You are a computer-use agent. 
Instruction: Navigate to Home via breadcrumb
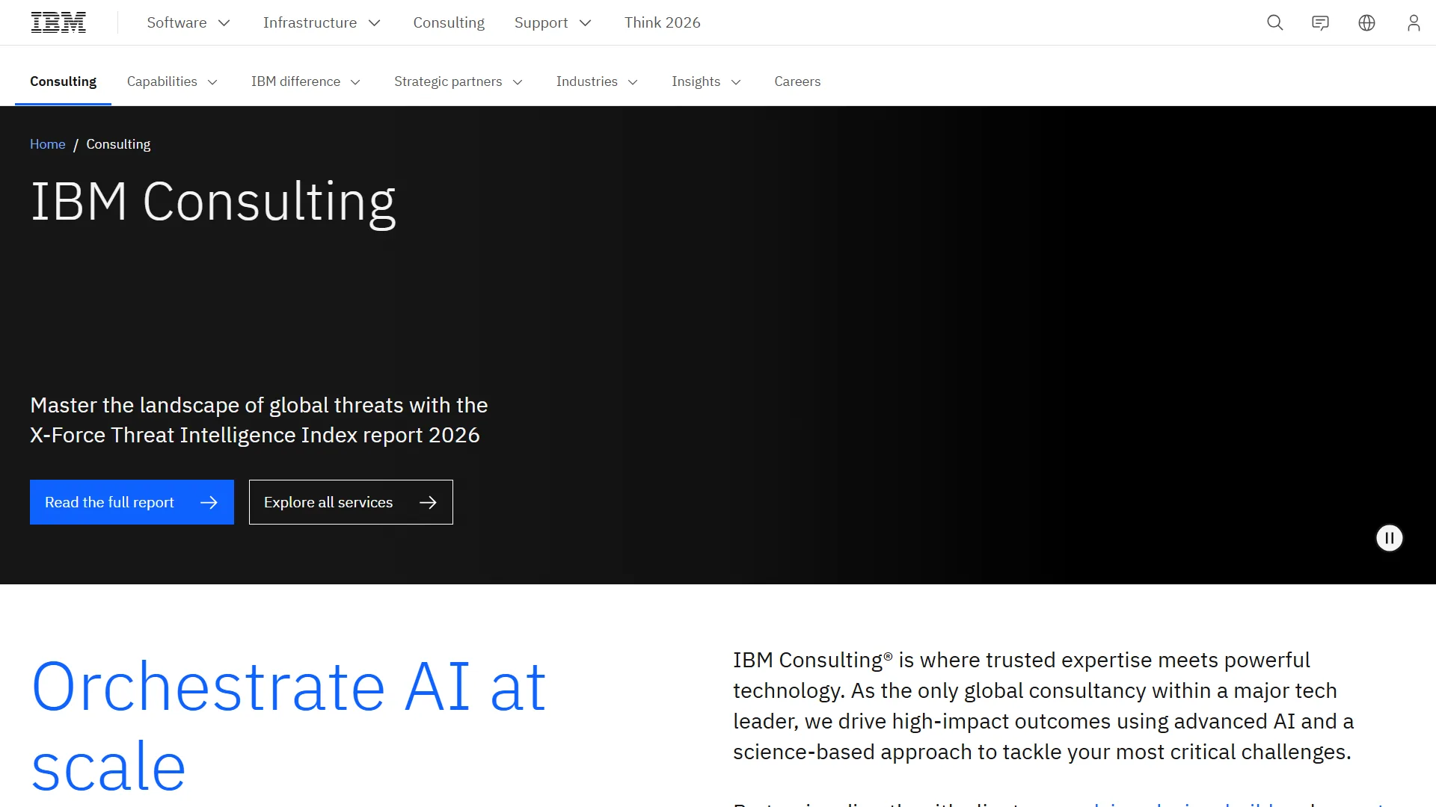(47, 143)
